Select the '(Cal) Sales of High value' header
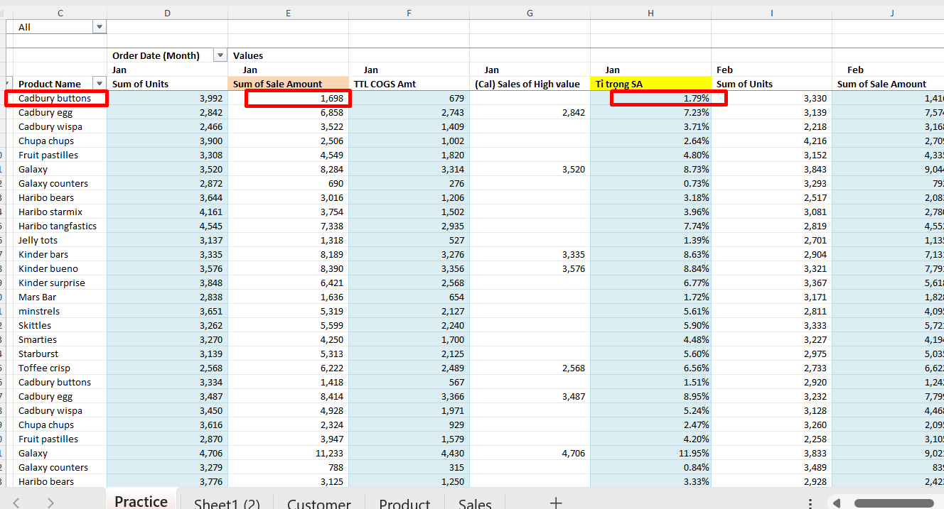Screen dimensions: 944x509 click(x=530, y=84)
